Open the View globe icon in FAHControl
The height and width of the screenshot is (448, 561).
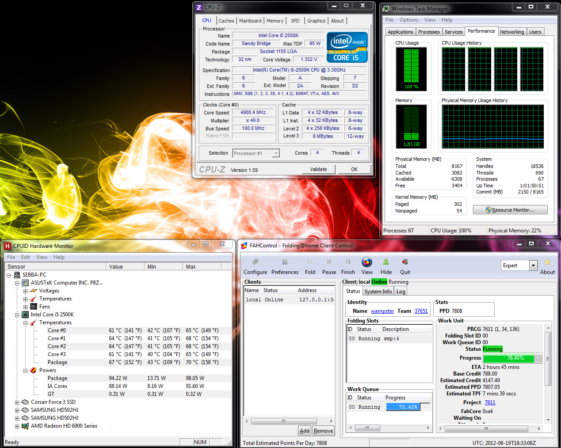367,262
